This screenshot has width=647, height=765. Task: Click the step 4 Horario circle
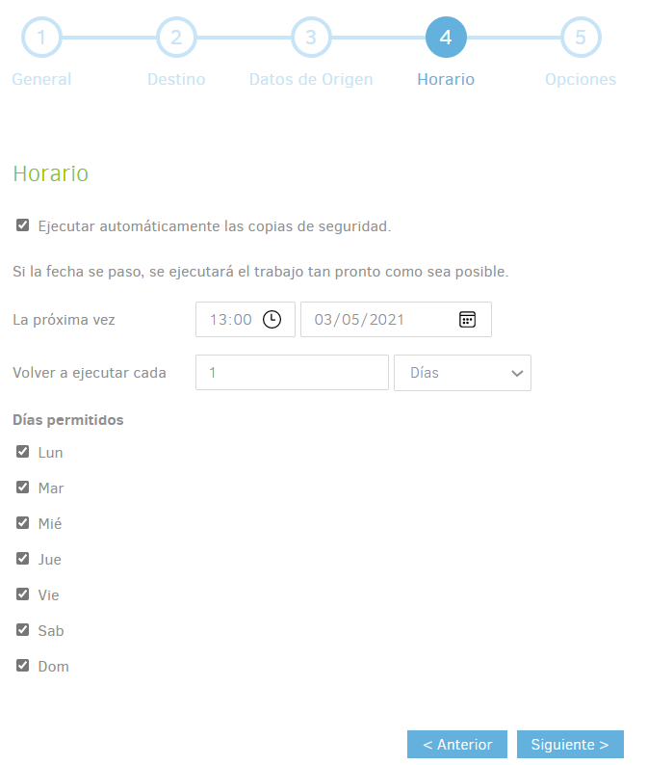tap(446, 38)
